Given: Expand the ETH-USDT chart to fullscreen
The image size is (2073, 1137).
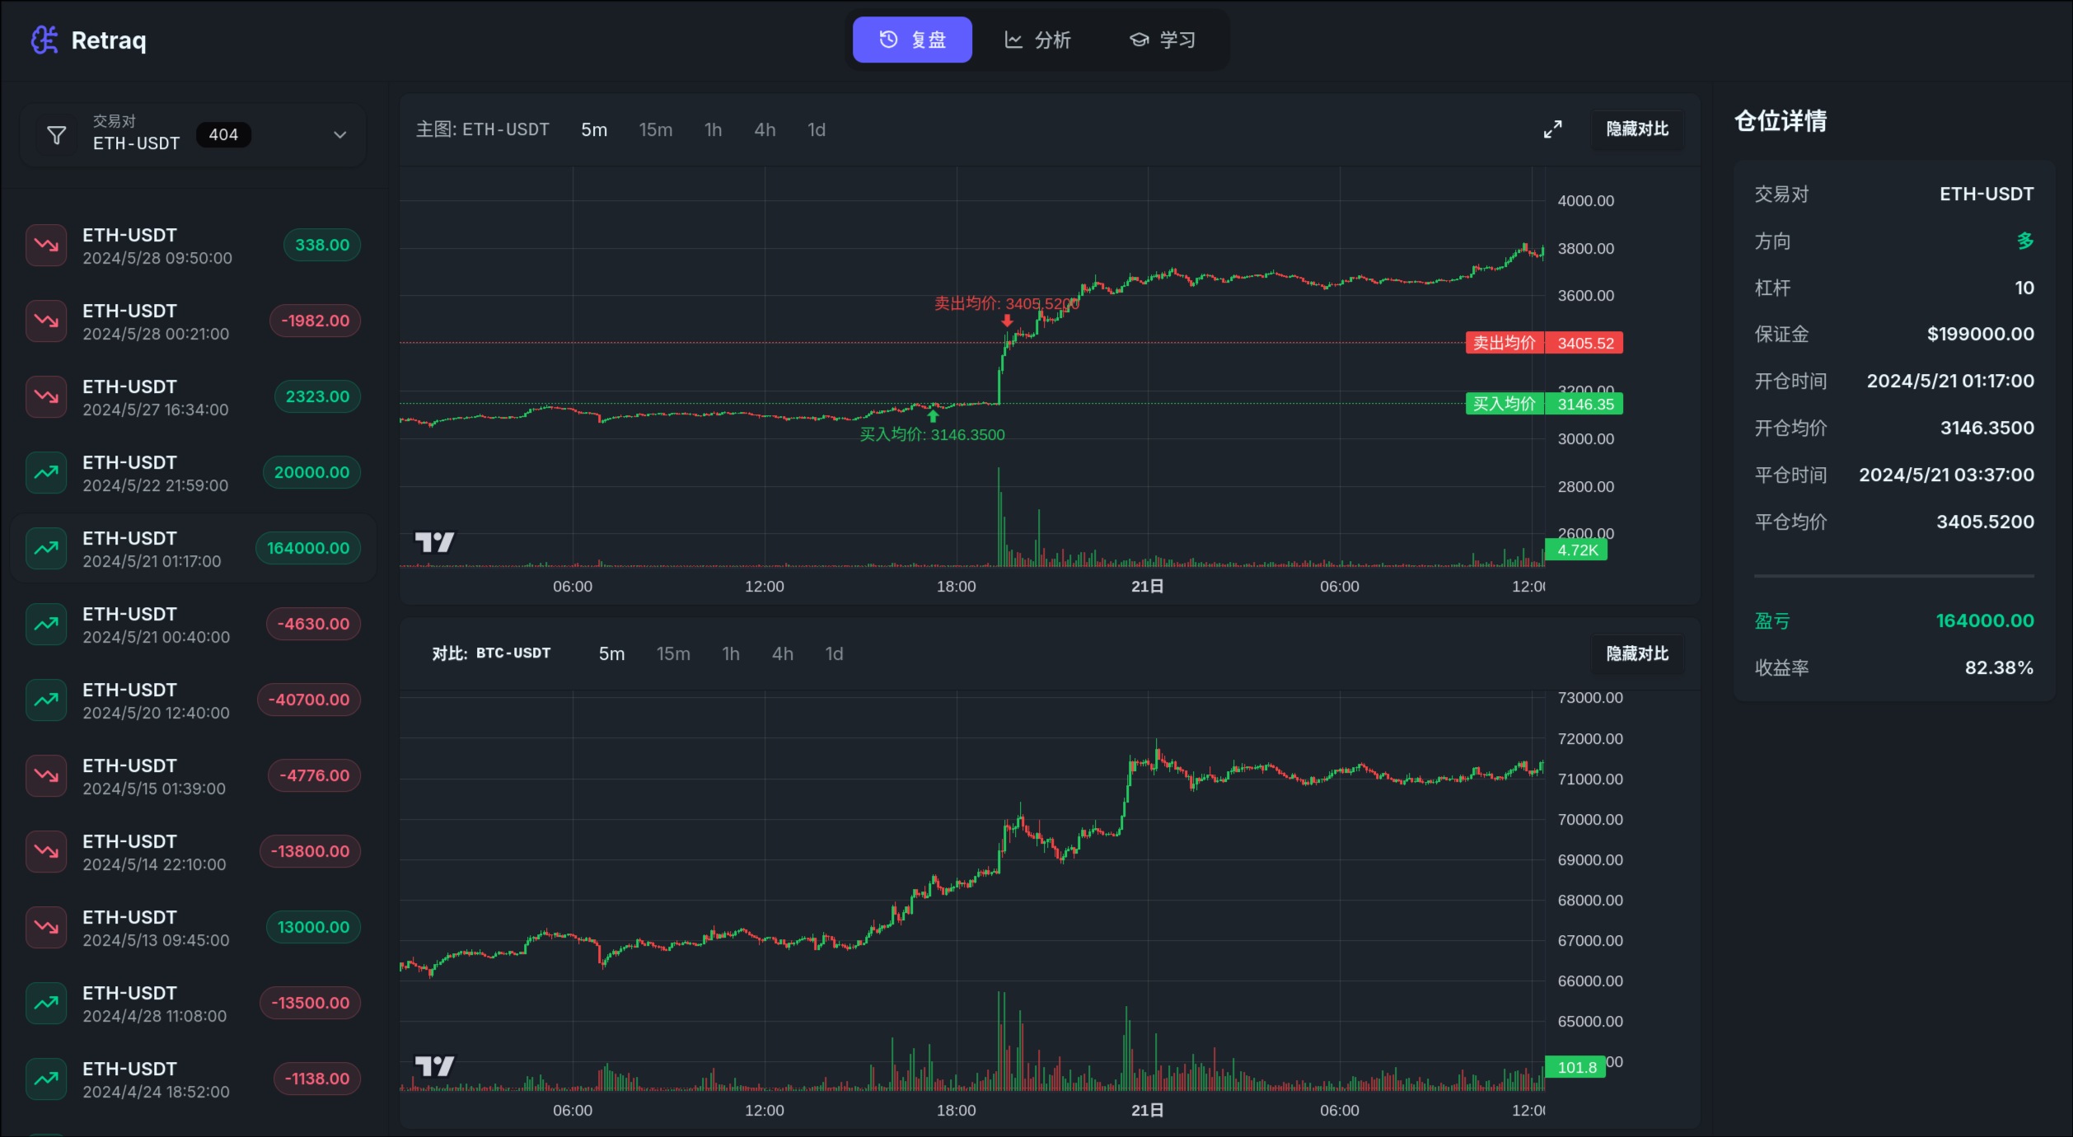Looking at the screenshot, I should coord(1552,129).
